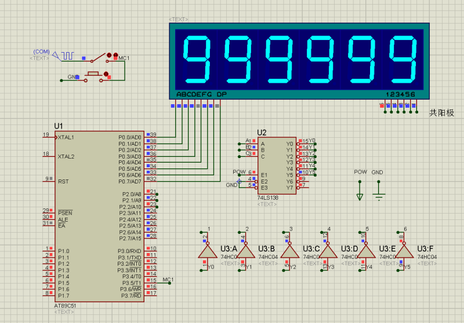Click the Y5 label under inverter U3:F
Screen dimensions: 464x323
point(407,267)
